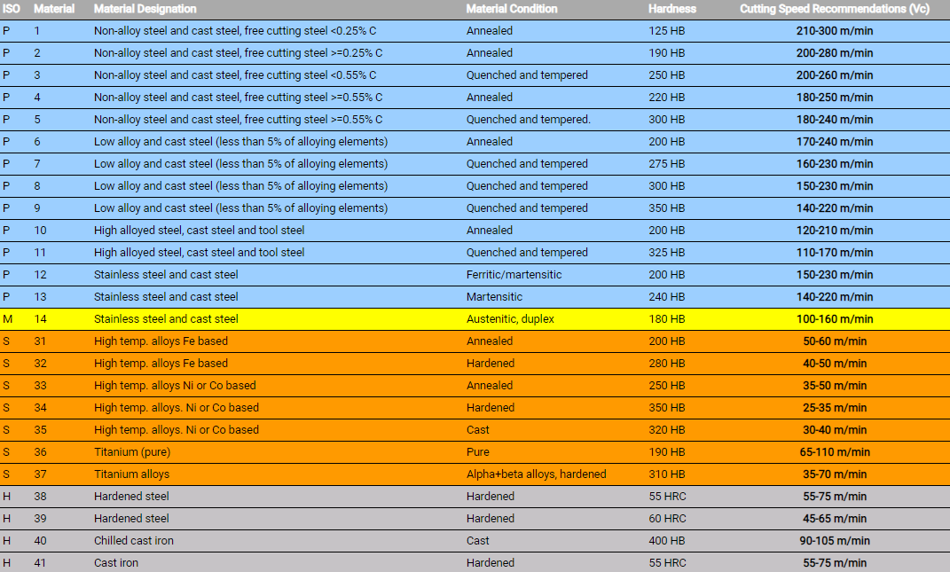Click 'Titanium (pure)' material designation
The image size is (950, 572).
coord(132,452)
